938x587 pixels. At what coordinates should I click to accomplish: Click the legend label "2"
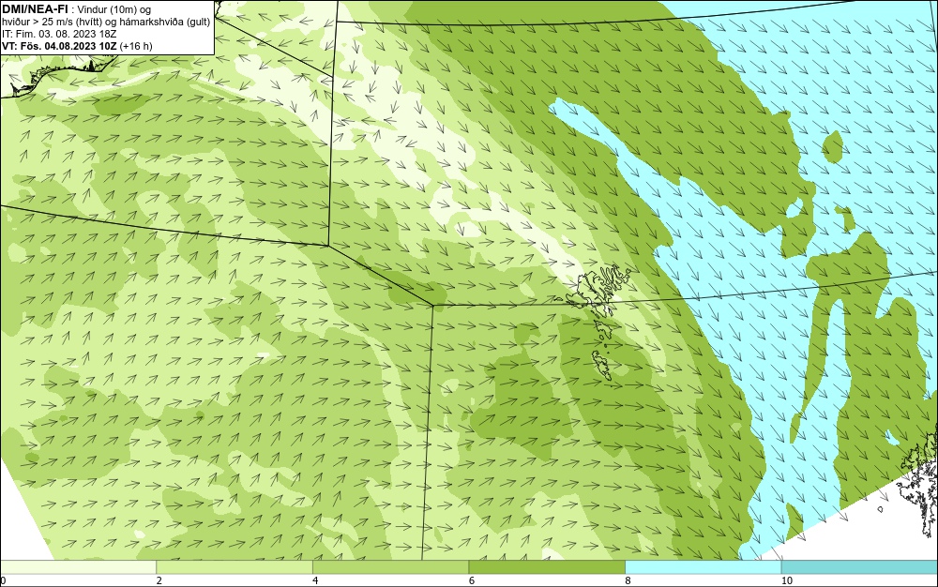coord(159,581)
